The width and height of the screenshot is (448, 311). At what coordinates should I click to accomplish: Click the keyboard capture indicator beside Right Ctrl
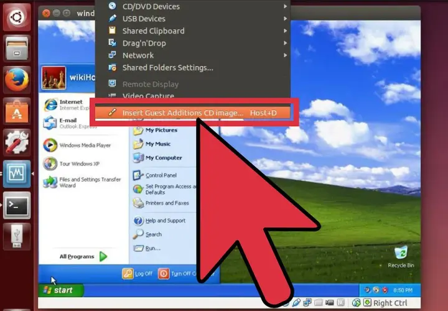pos(367,302)
